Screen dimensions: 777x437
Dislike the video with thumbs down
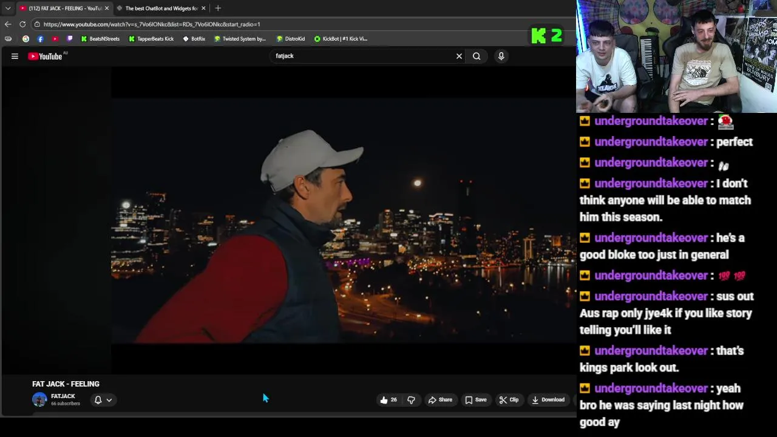click(x=411, y=400)
